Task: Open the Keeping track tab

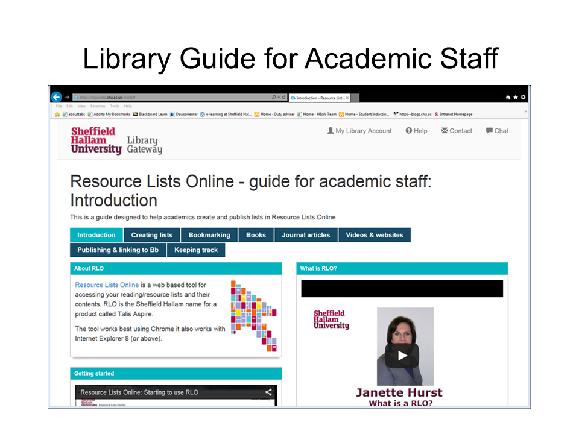Action: point(196,250)
